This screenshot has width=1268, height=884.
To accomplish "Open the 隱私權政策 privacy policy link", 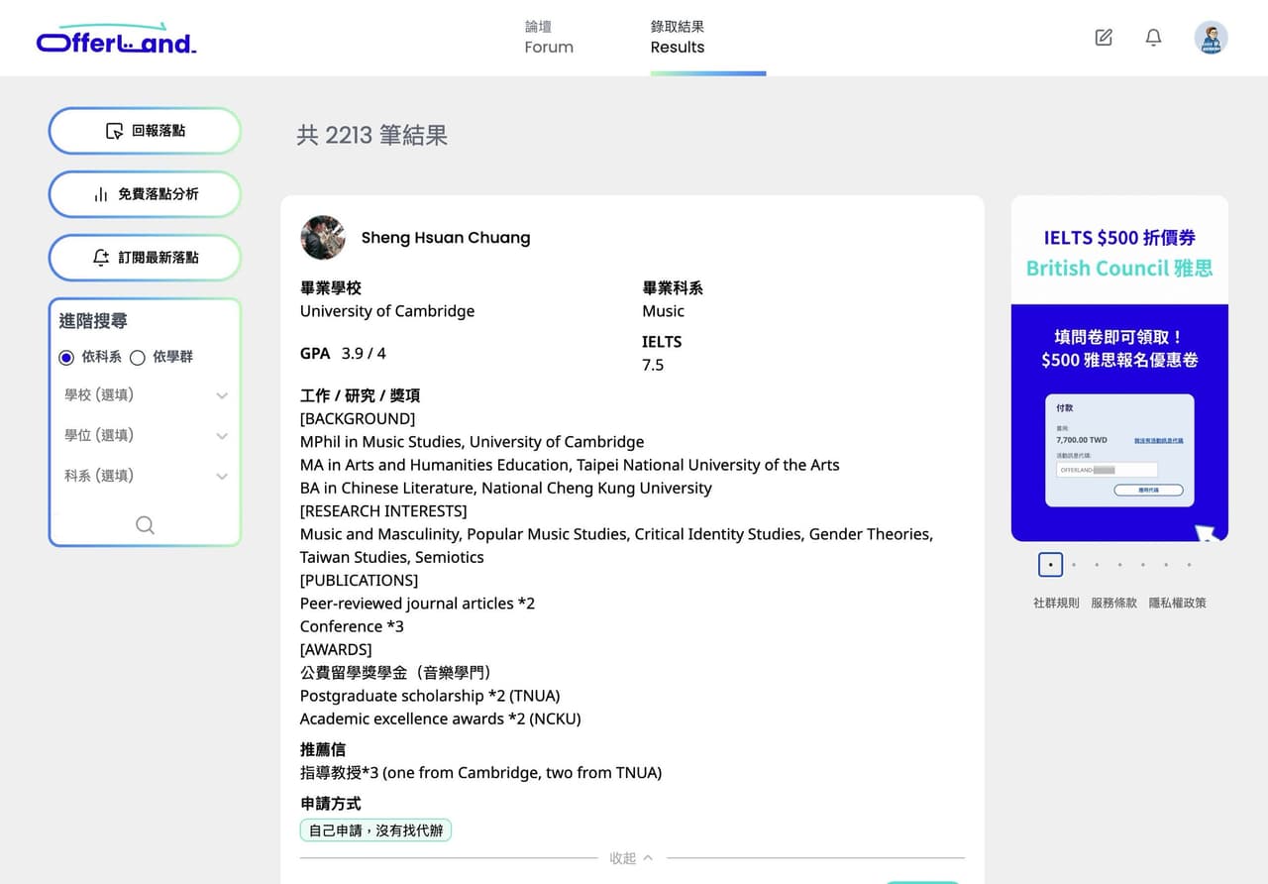I will 1177,603.
